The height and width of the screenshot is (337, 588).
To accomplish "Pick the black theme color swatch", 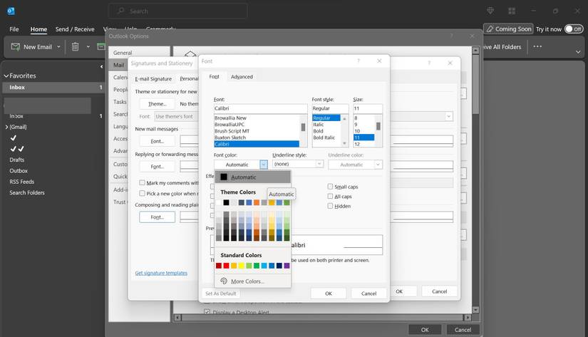I will coord(226,202).
